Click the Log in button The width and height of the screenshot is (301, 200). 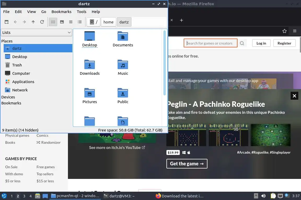point(261,43)
